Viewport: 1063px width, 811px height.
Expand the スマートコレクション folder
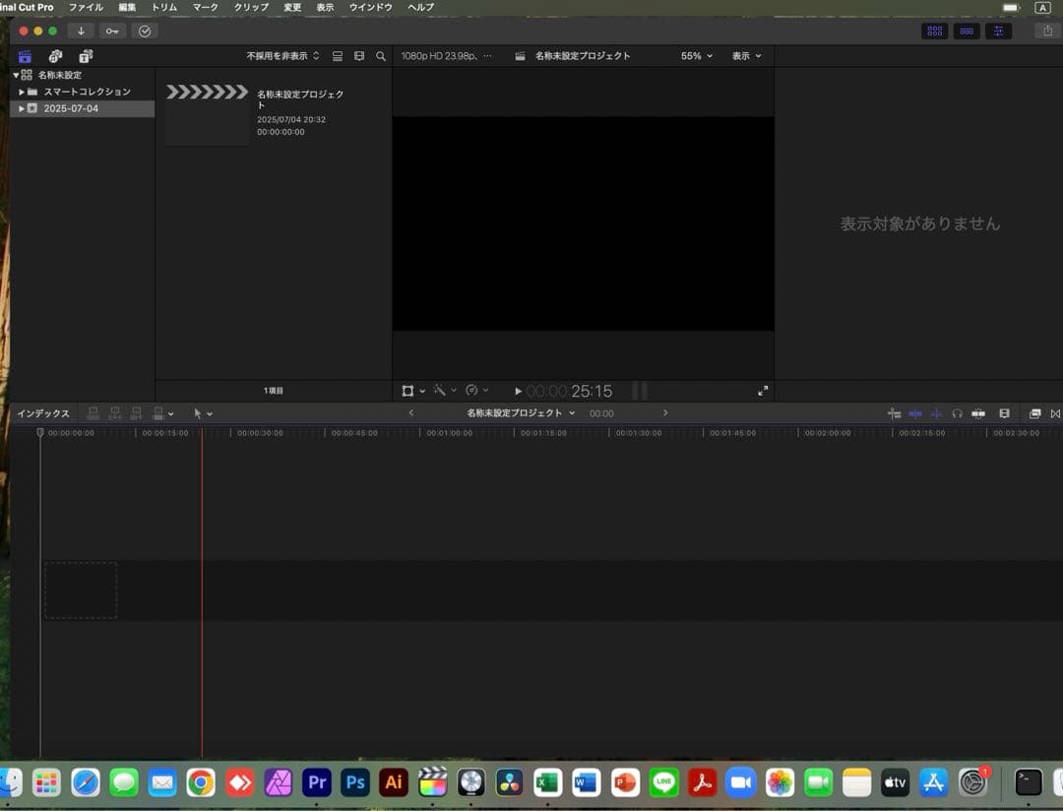(x=22, y=91)
